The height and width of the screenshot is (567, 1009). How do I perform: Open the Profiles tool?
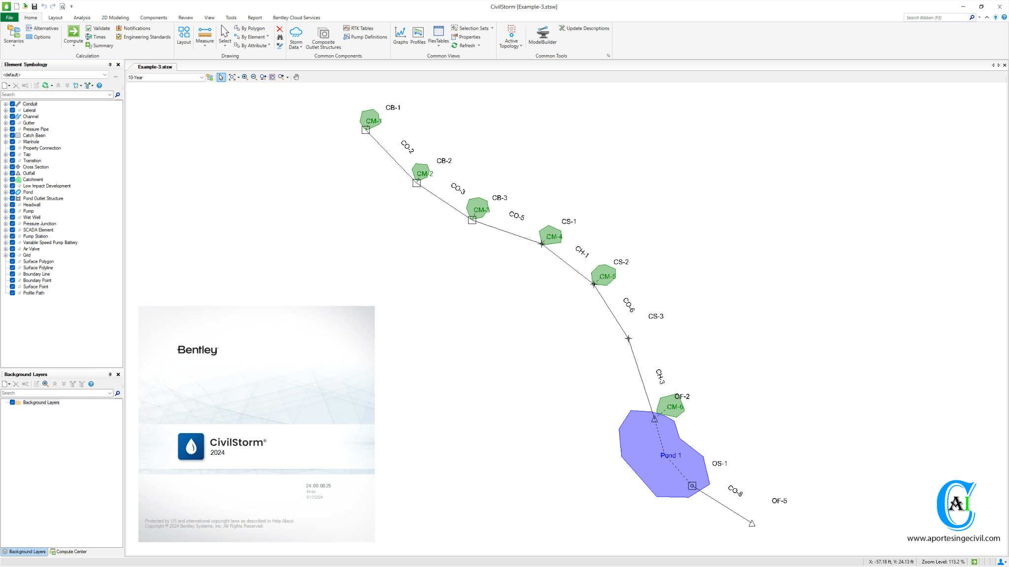click(x=418, y=33)
